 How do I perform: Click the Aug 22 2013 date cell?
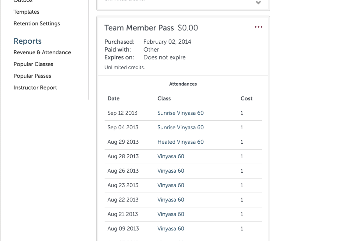(123, 200)
